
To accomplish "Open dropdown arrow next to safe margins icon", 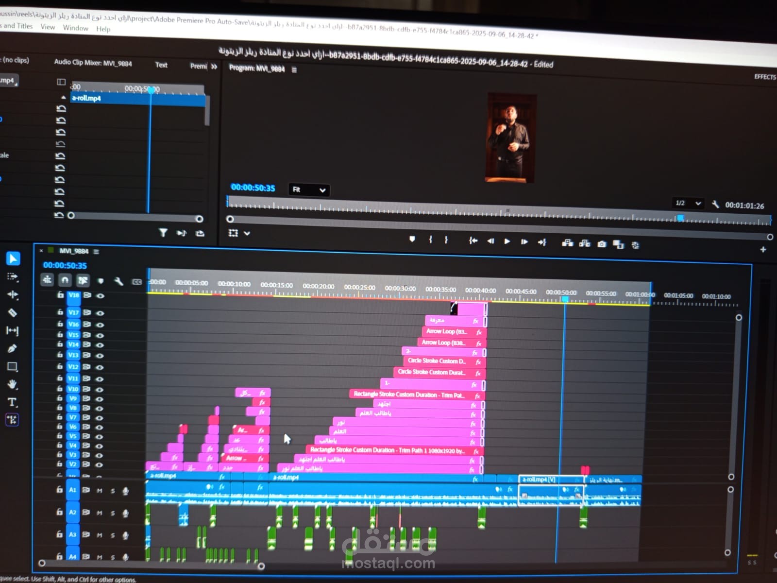I will pos(247,234).
